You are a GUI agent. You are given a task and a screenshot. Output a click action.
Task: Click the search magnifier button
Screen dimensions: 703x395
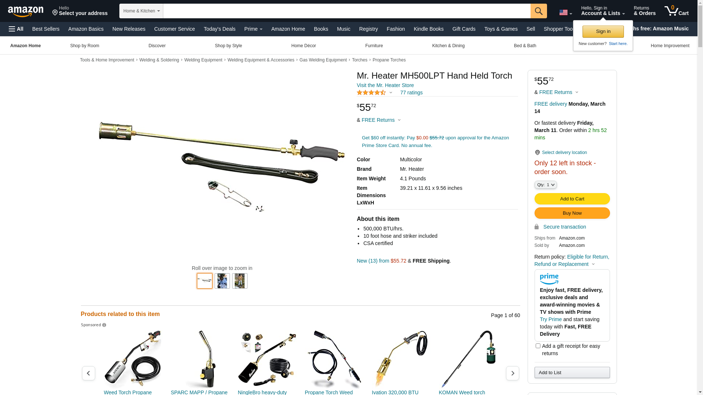(539, 11)
